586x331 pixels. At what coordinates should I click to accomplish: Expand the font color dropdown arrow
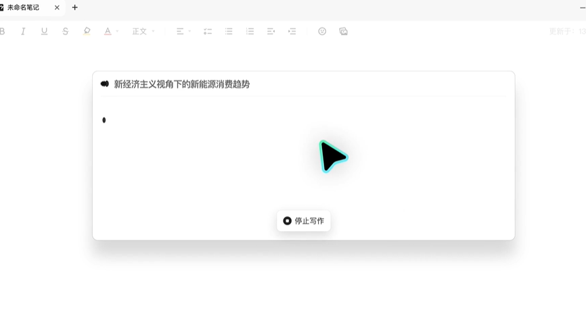point(117,31)
